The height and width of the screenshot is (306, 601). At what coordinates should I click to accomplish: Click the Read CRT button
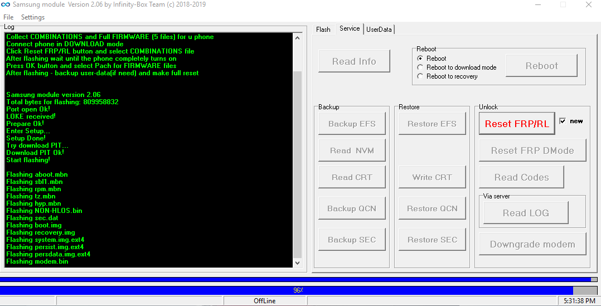click(352, 177)
